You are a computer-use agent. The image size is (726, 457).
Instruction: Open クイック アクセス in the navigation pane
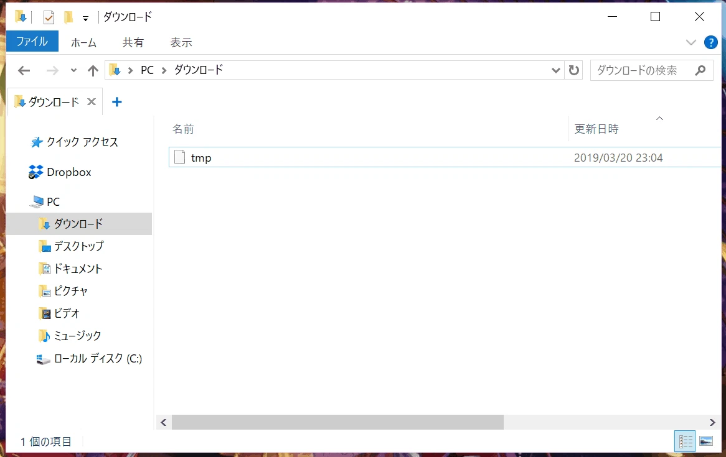coord(74,142)
